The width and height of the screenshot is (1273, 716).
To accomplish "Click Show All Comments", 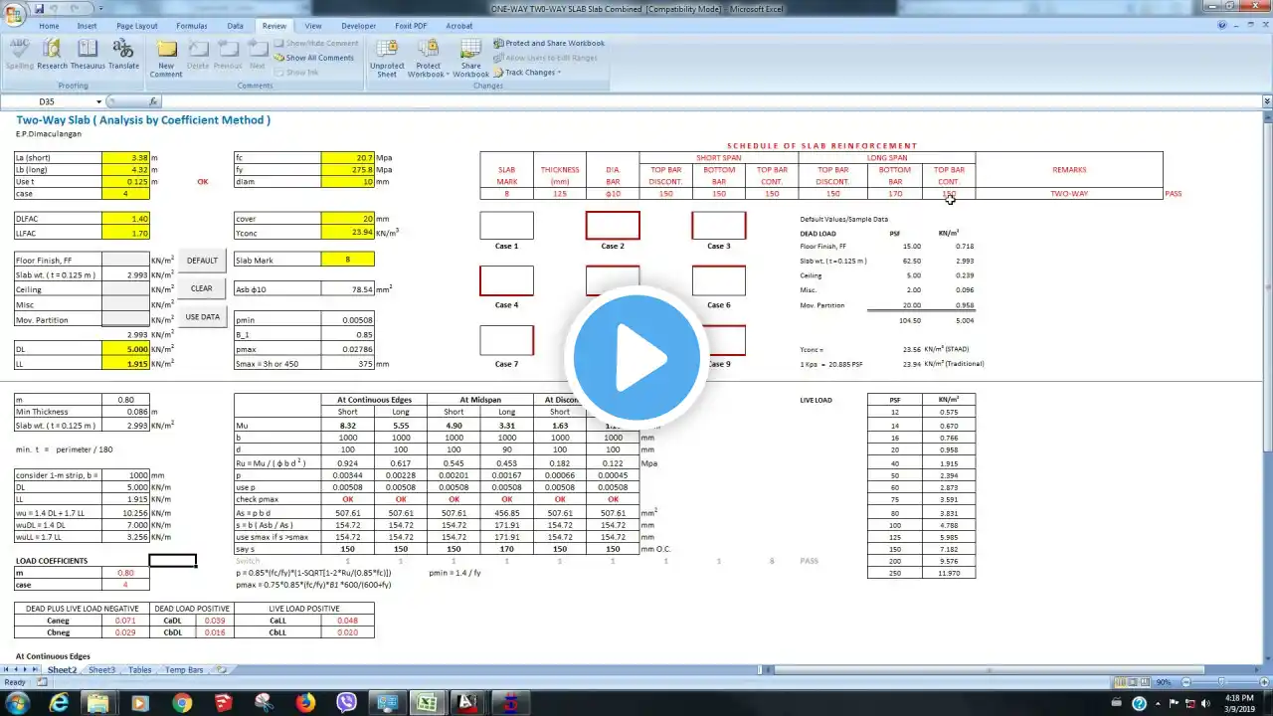I will [314, 58].
